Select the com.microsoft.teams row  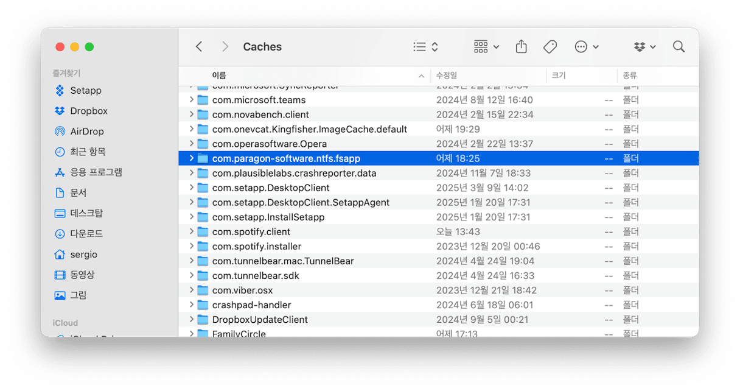point(439,100)
